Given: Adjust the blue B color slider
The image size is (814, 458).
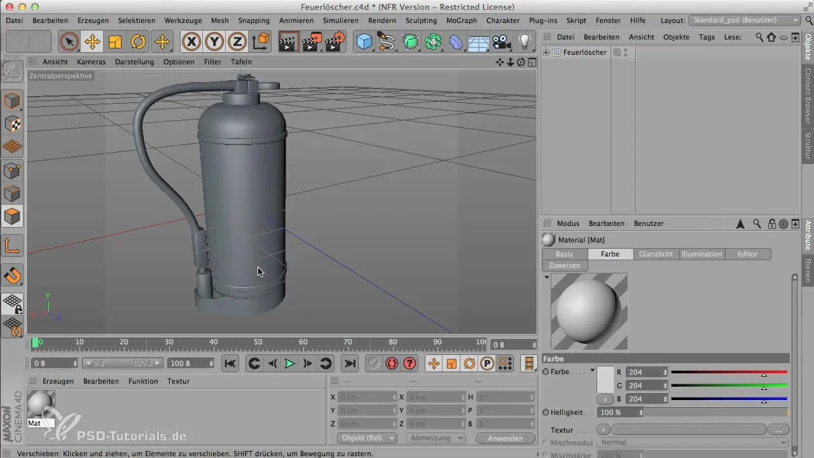Looking at the screenshot, I should [729, 399].
